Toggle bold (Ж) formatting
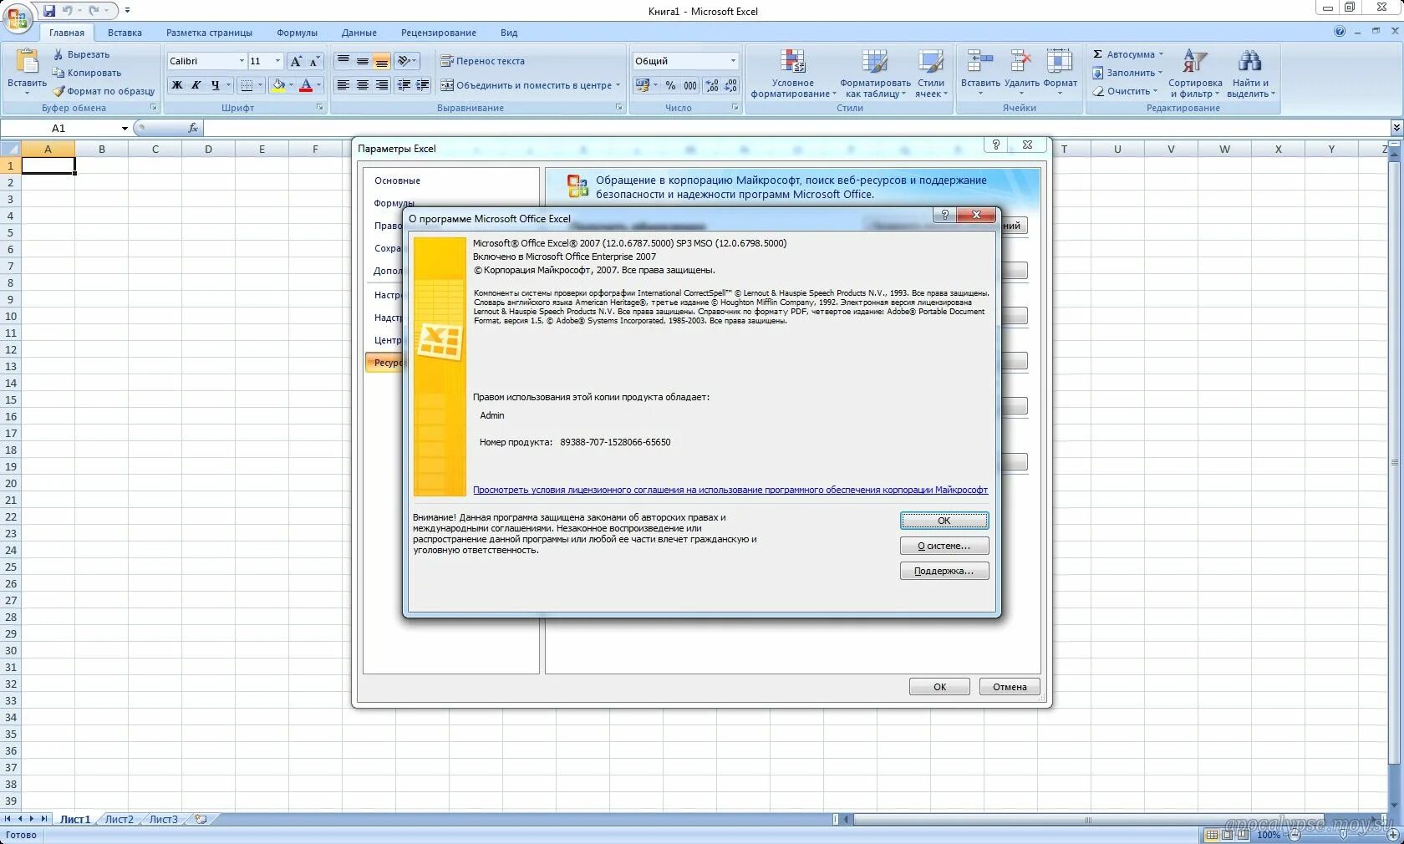 tap(177, 85)
